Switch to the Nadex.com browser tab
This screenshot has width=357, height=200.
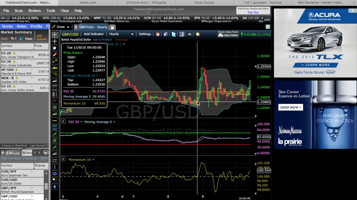[88, 2]
